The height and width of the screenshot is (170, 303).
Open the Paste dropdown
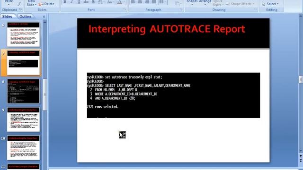tap(9, 2)
